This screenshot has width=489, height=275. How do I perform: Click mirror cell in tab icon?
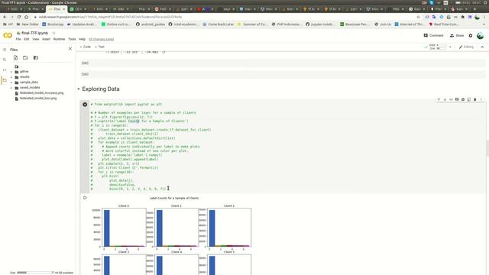click(x=468, y=99)
